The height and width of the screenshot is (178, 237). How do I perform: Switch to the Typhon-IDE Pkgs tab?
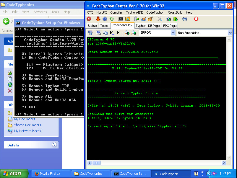pyautogui.click(x=147, y=26)
